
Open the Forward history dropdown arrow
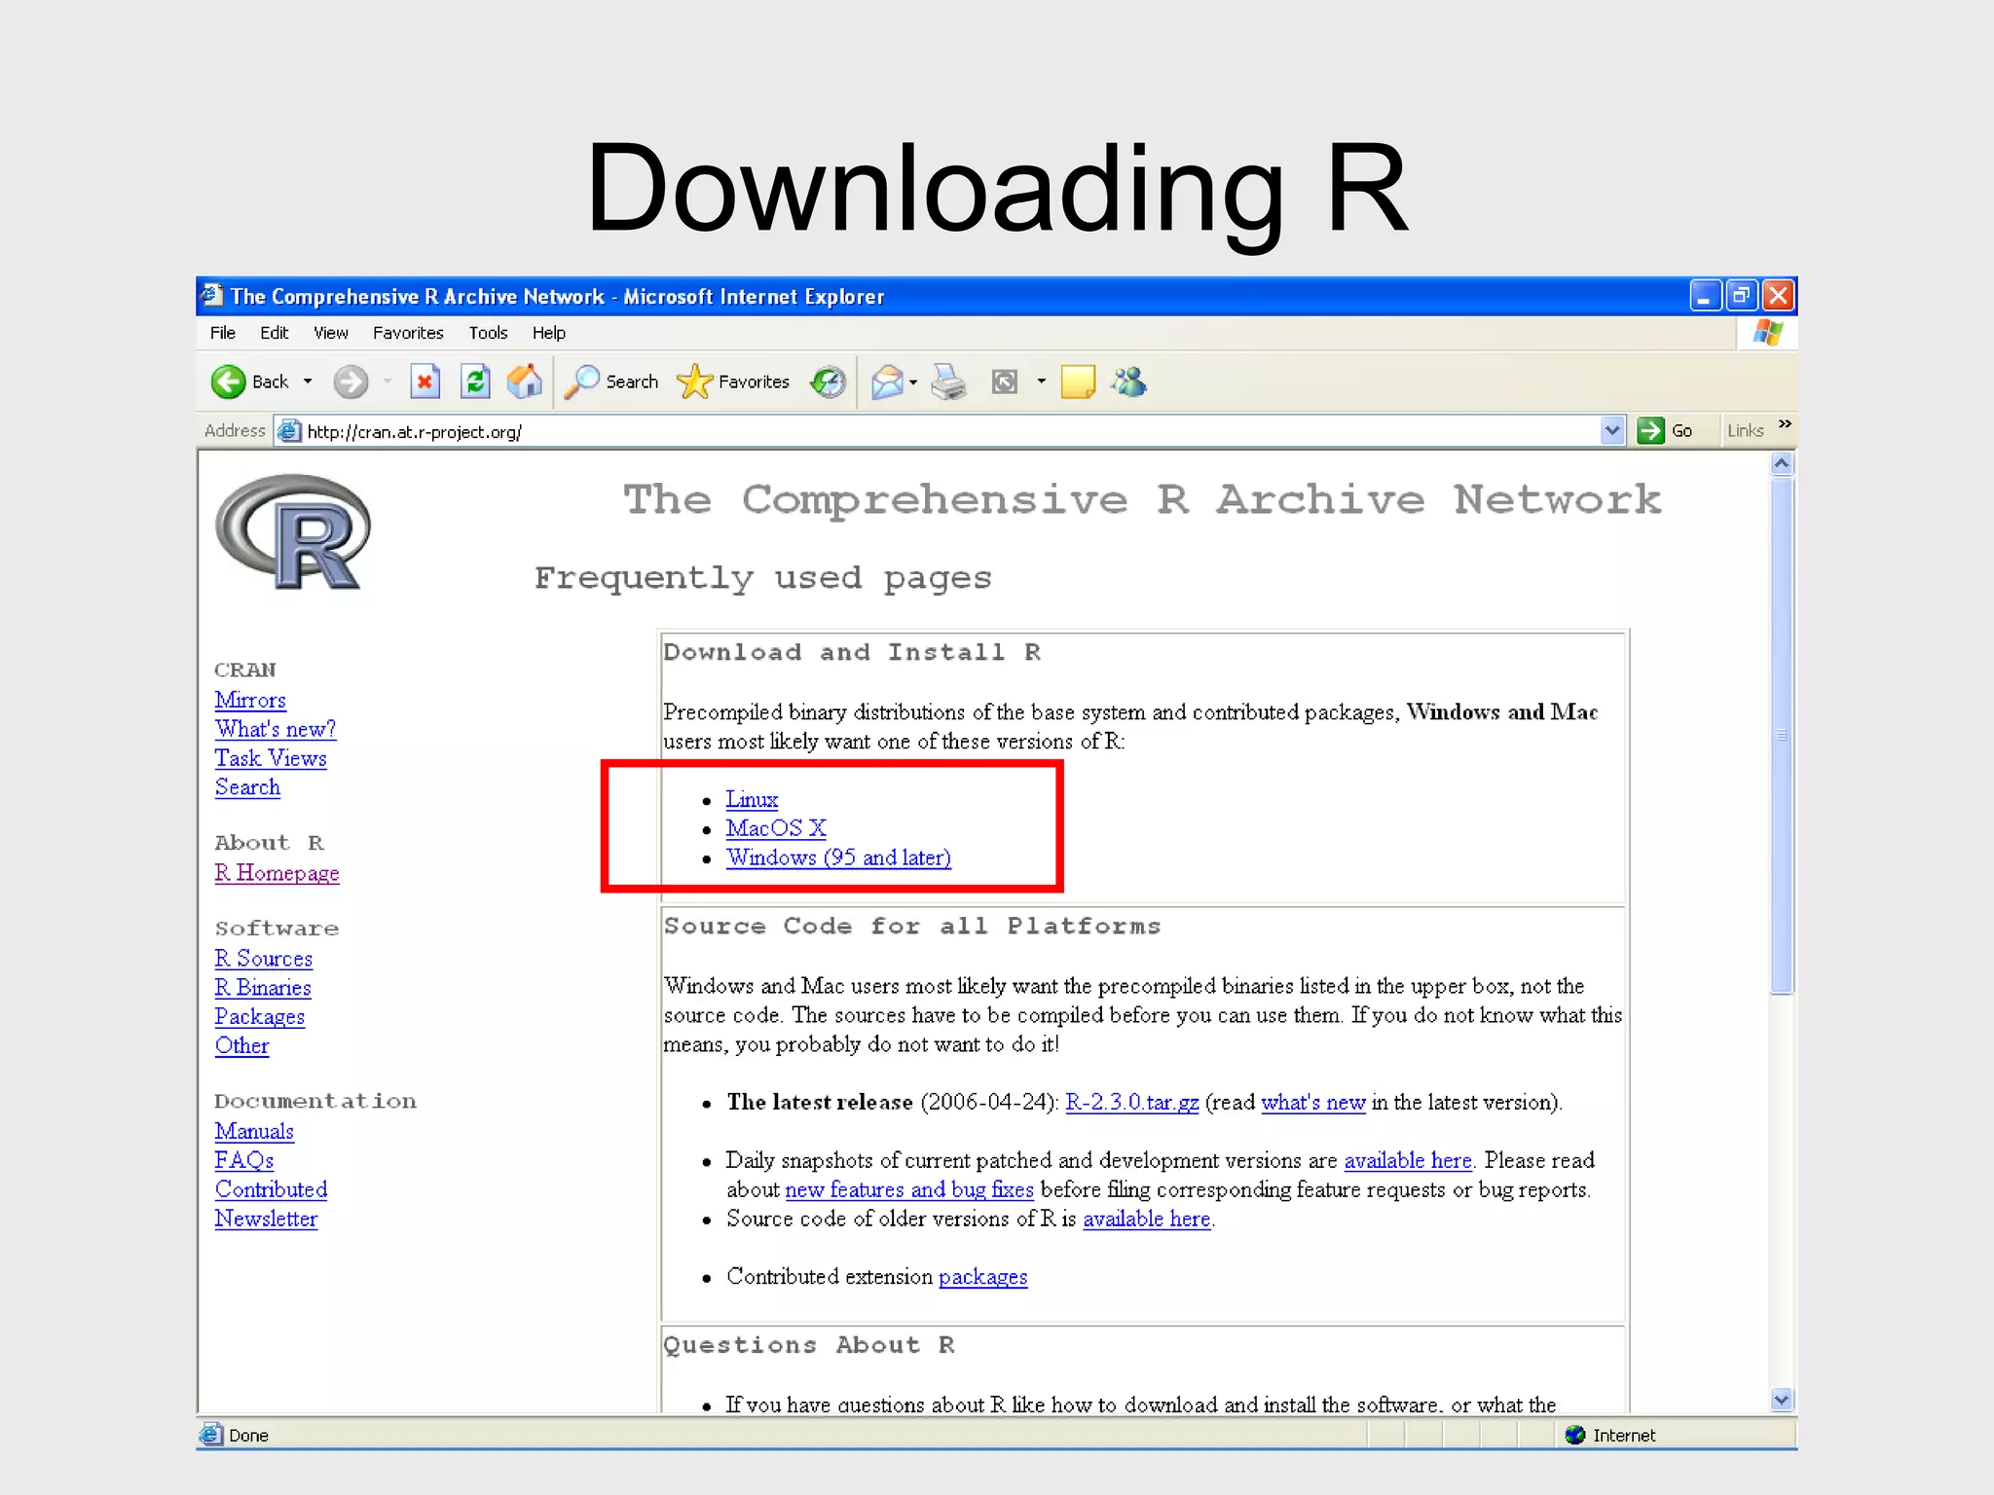388,382
